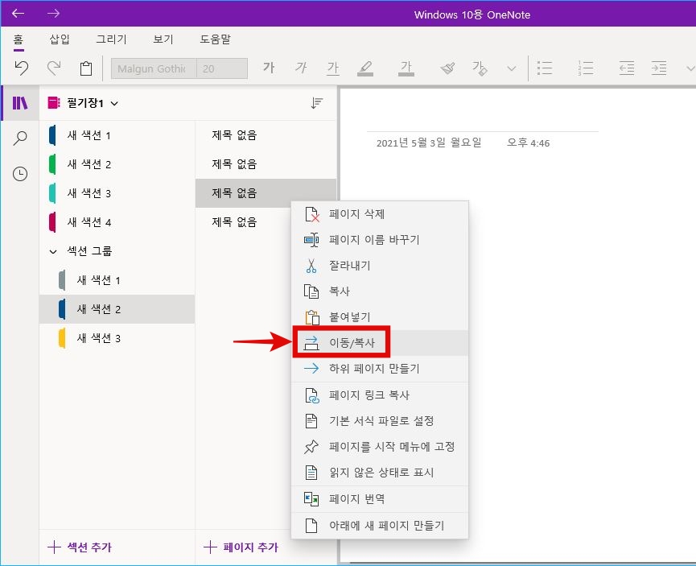Open the text styles icon
This screenshot has height=566, width=696.
480,68
